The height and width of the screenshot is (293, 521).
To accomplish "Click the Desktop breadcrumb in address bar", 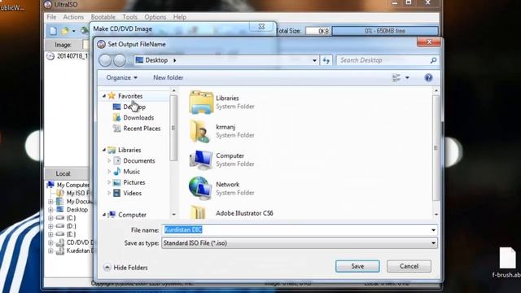I will click(156, 60).
